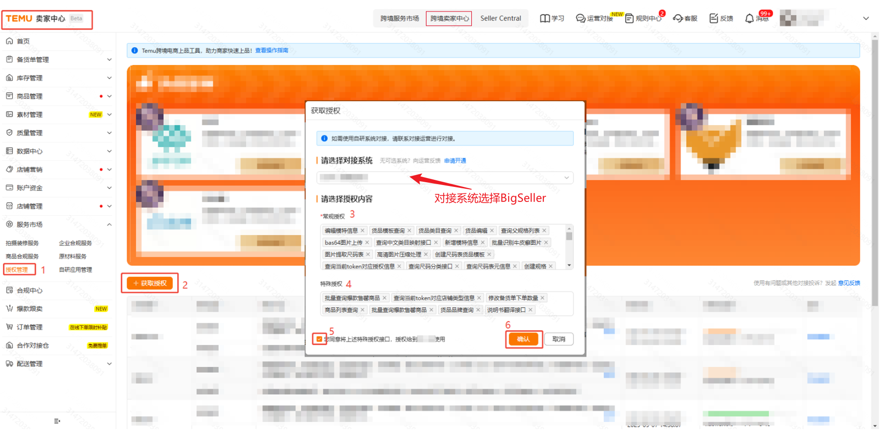This screenshot has width=882, height=430.
Task: Click the 数据中心 sidebar icon
Action: coord(9,151)
